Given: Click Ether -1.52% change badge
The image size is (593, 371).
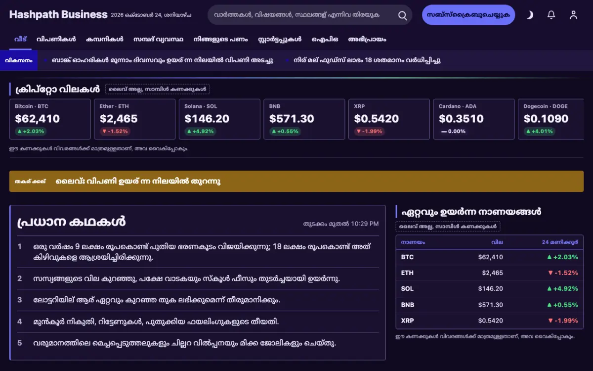Looking at the screenshot, I should pos(116,132).
